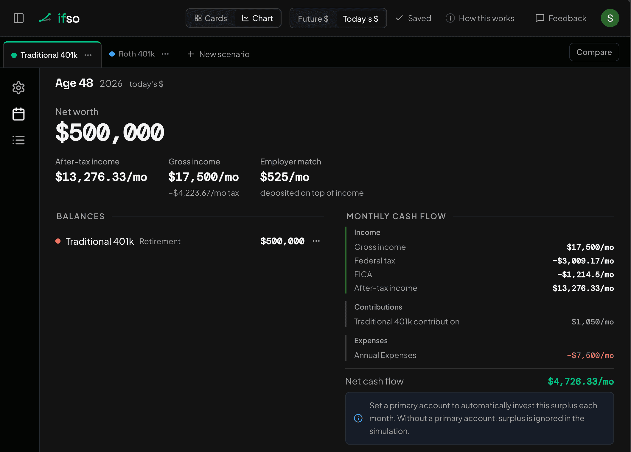Switch to Chart view
Viewport: 631px width, 452px height.
point(257,18)
